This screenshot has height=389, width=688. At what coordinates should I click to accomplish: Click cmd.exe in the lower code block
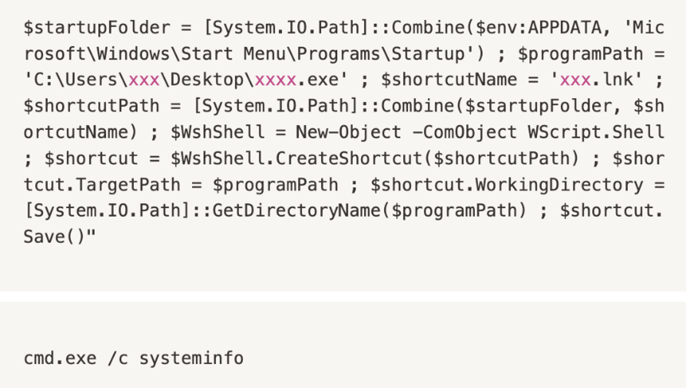pos(60,359)
